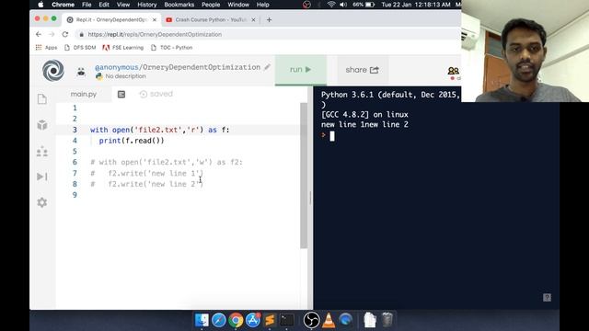Open the multiplayer people sidebar icon
The image size is (589, 331).
[42, 151]
